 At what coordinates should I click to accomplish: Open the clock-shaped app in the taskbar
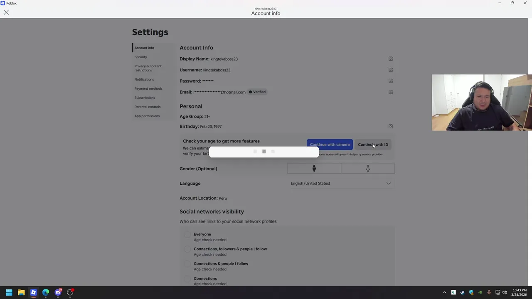point(70,292)
